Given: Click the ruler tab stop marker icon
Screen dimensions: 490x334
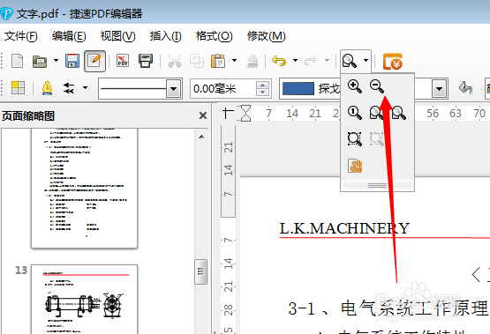Looking at the screenshot, I should pyautogui.click(x=228, y=113).
